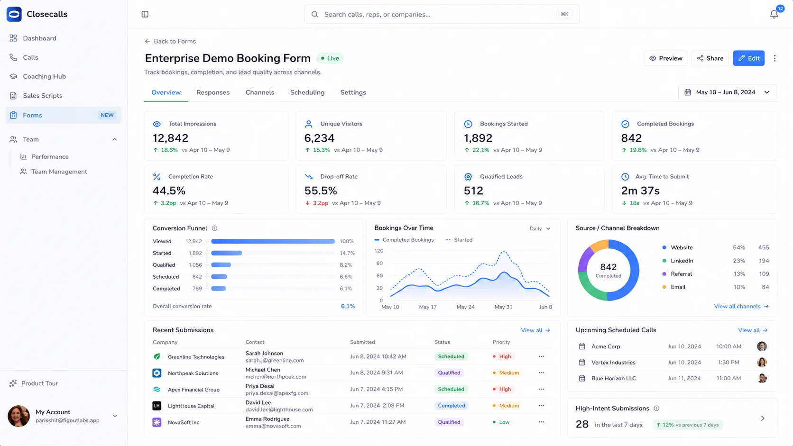Open Performance in the sidebar
The width and height of the screenshot is (793, 446).
(50, 156)
